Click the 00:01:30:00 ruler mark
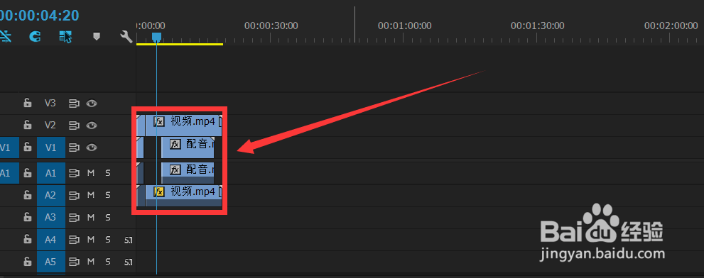Screen dimensions: 704x278 tap(538, 26)
